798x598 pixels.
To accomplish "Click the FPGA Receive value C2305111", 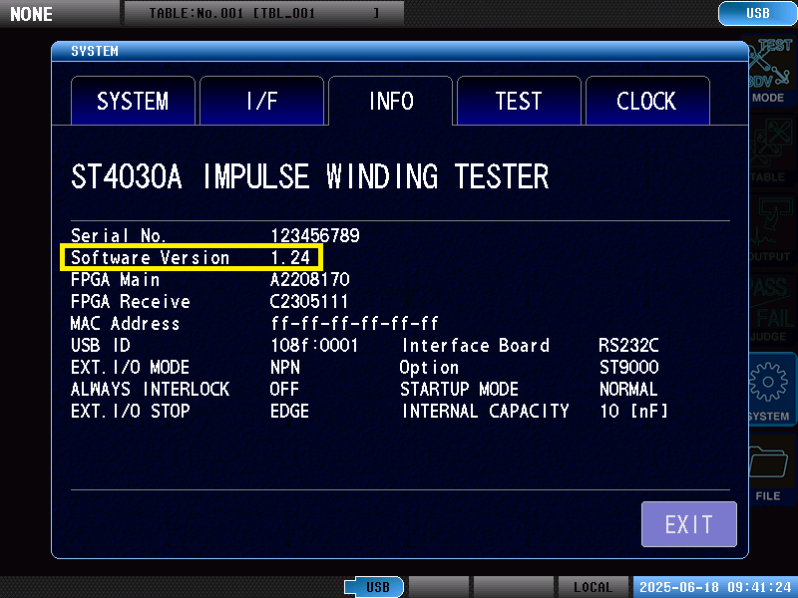I will (x=308, y=301).
